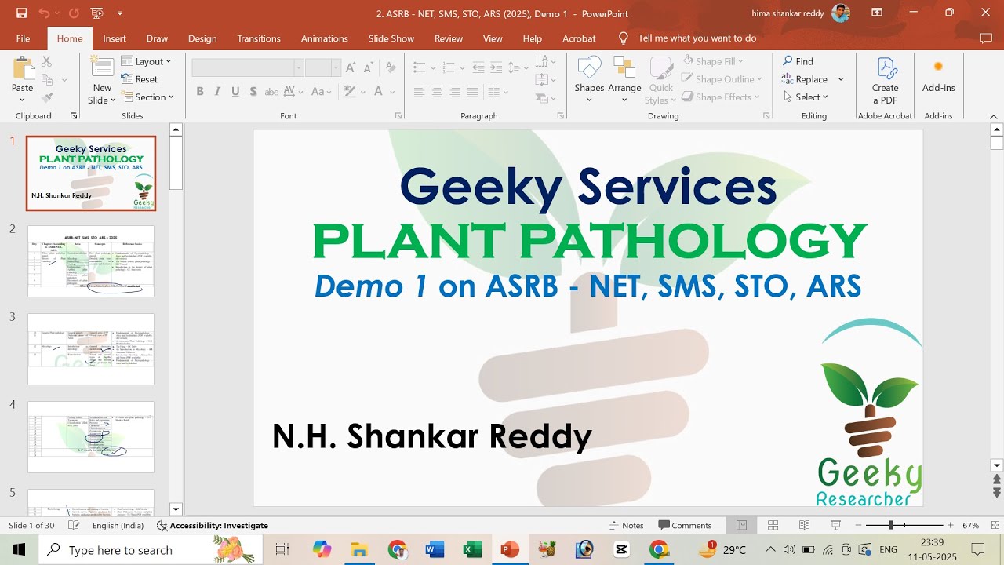Viewport: 1004px width, 565px height.
Task: Switch to the Insert tab
Action: [115, 38]
